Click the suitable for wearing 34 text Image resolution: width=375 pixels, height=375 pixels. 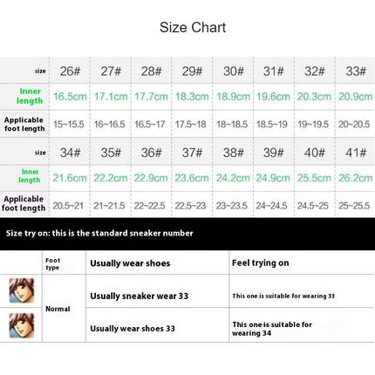272,329
